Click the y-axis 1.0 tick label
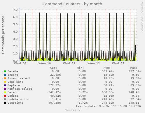Screen dimensions: 145x113 15,53
